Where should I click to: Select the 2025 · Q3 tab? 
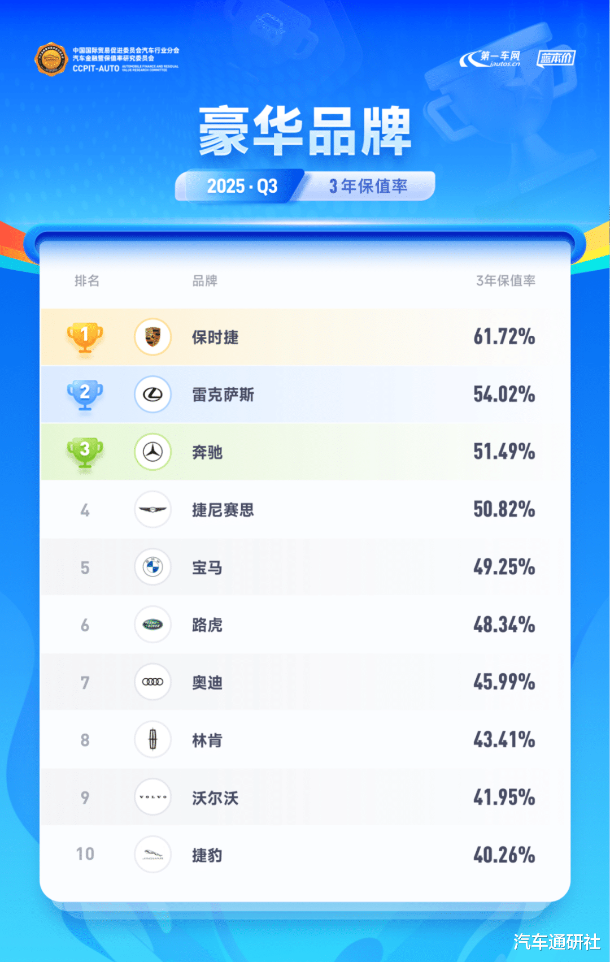242,186
